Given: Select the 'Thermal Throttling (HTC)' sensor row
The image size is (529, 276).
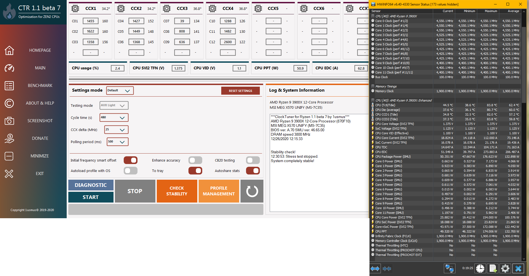Looking at the screenshot, I should coord(446,245).
